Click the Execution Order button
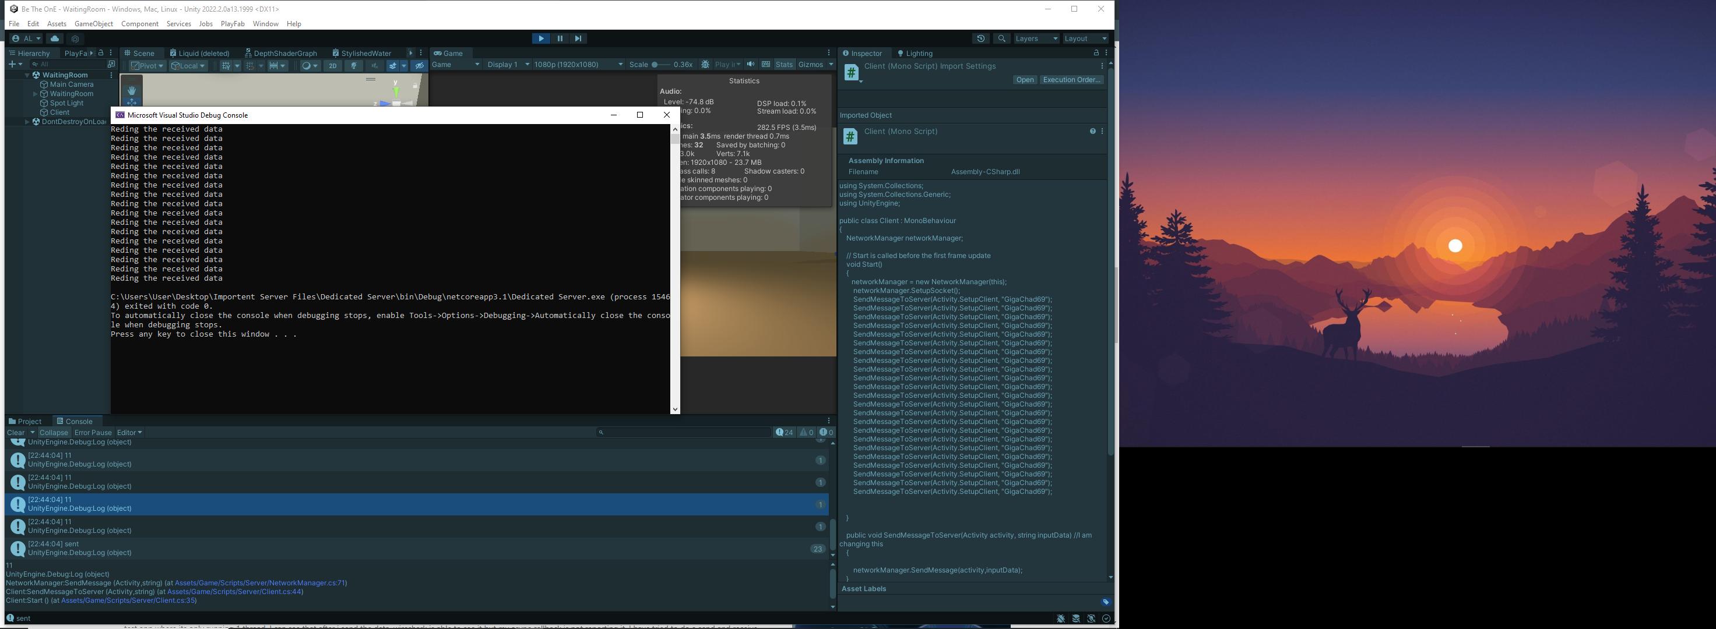 (x=1071, y=80)
